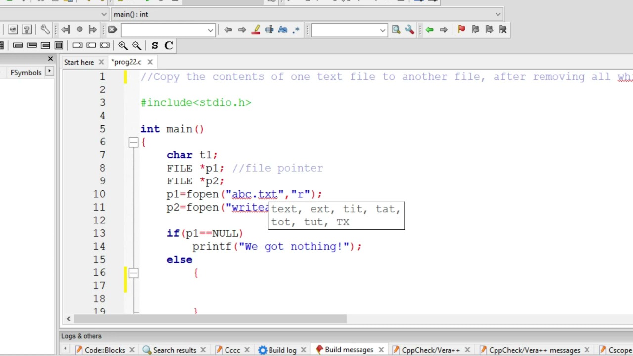The image size is (633, 356).
Task: Toggle selected text only icon
Action: (269, 30)
